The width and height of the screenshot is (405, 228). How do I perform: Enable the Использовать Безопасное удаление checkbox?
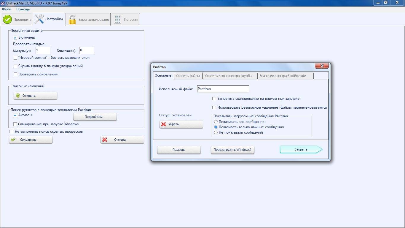[214, 107]
